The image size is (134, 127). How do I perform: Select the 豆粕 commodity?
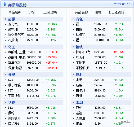pyautogui.click(x=79, y=108)
